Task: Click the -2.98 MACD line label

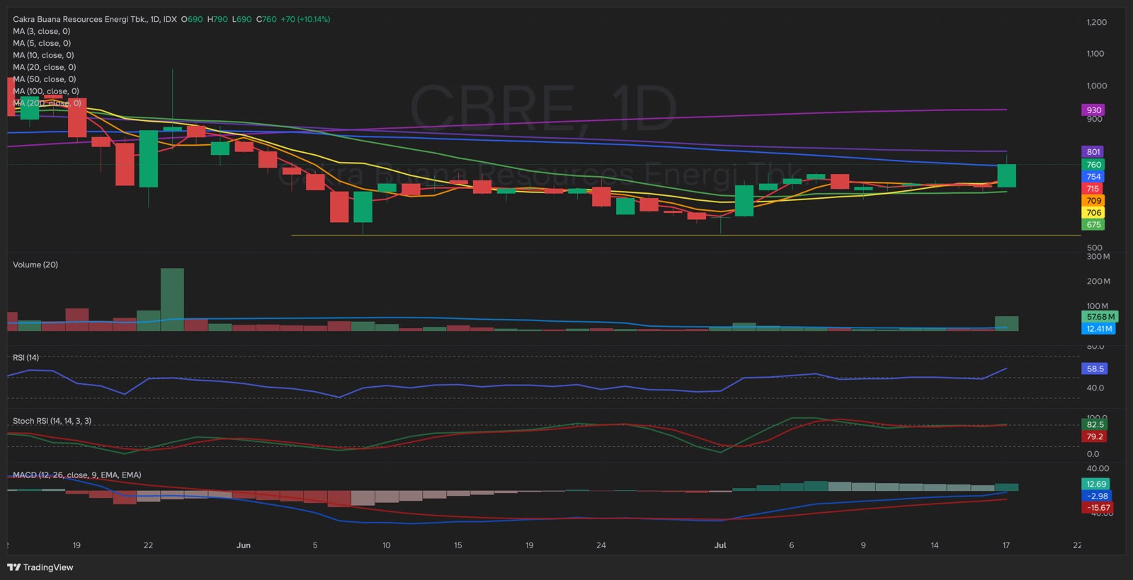Action: point(1097,497)
